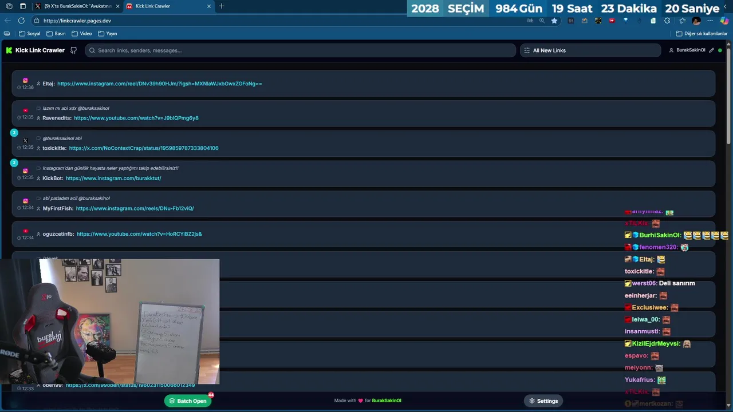Click the translate icon in address bar

530,21
